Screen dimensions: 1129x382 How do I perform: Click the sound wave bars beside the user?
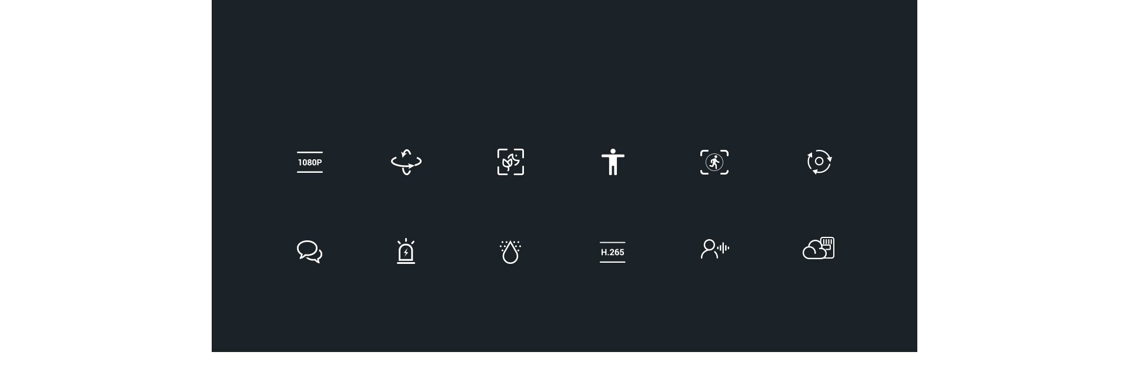(x=723, y=248)
